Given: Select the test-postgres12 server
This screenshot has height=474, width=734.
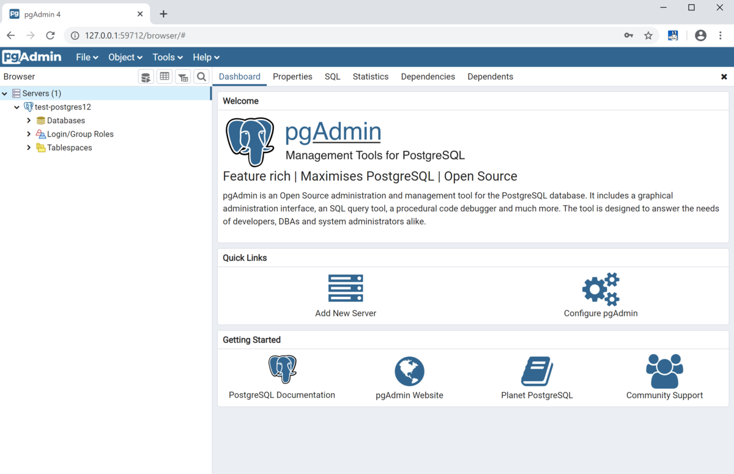Looking at the screenshot, I should coord(63,107).
